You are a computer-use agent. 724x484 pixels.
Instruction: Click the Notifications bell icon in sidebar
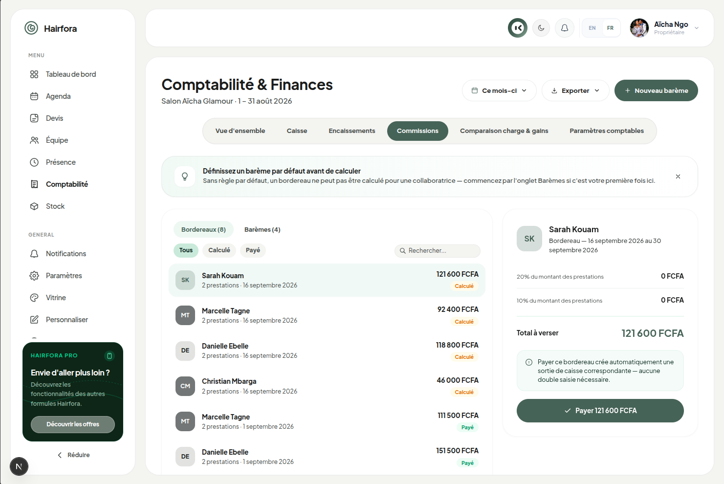tap(34, 254)
